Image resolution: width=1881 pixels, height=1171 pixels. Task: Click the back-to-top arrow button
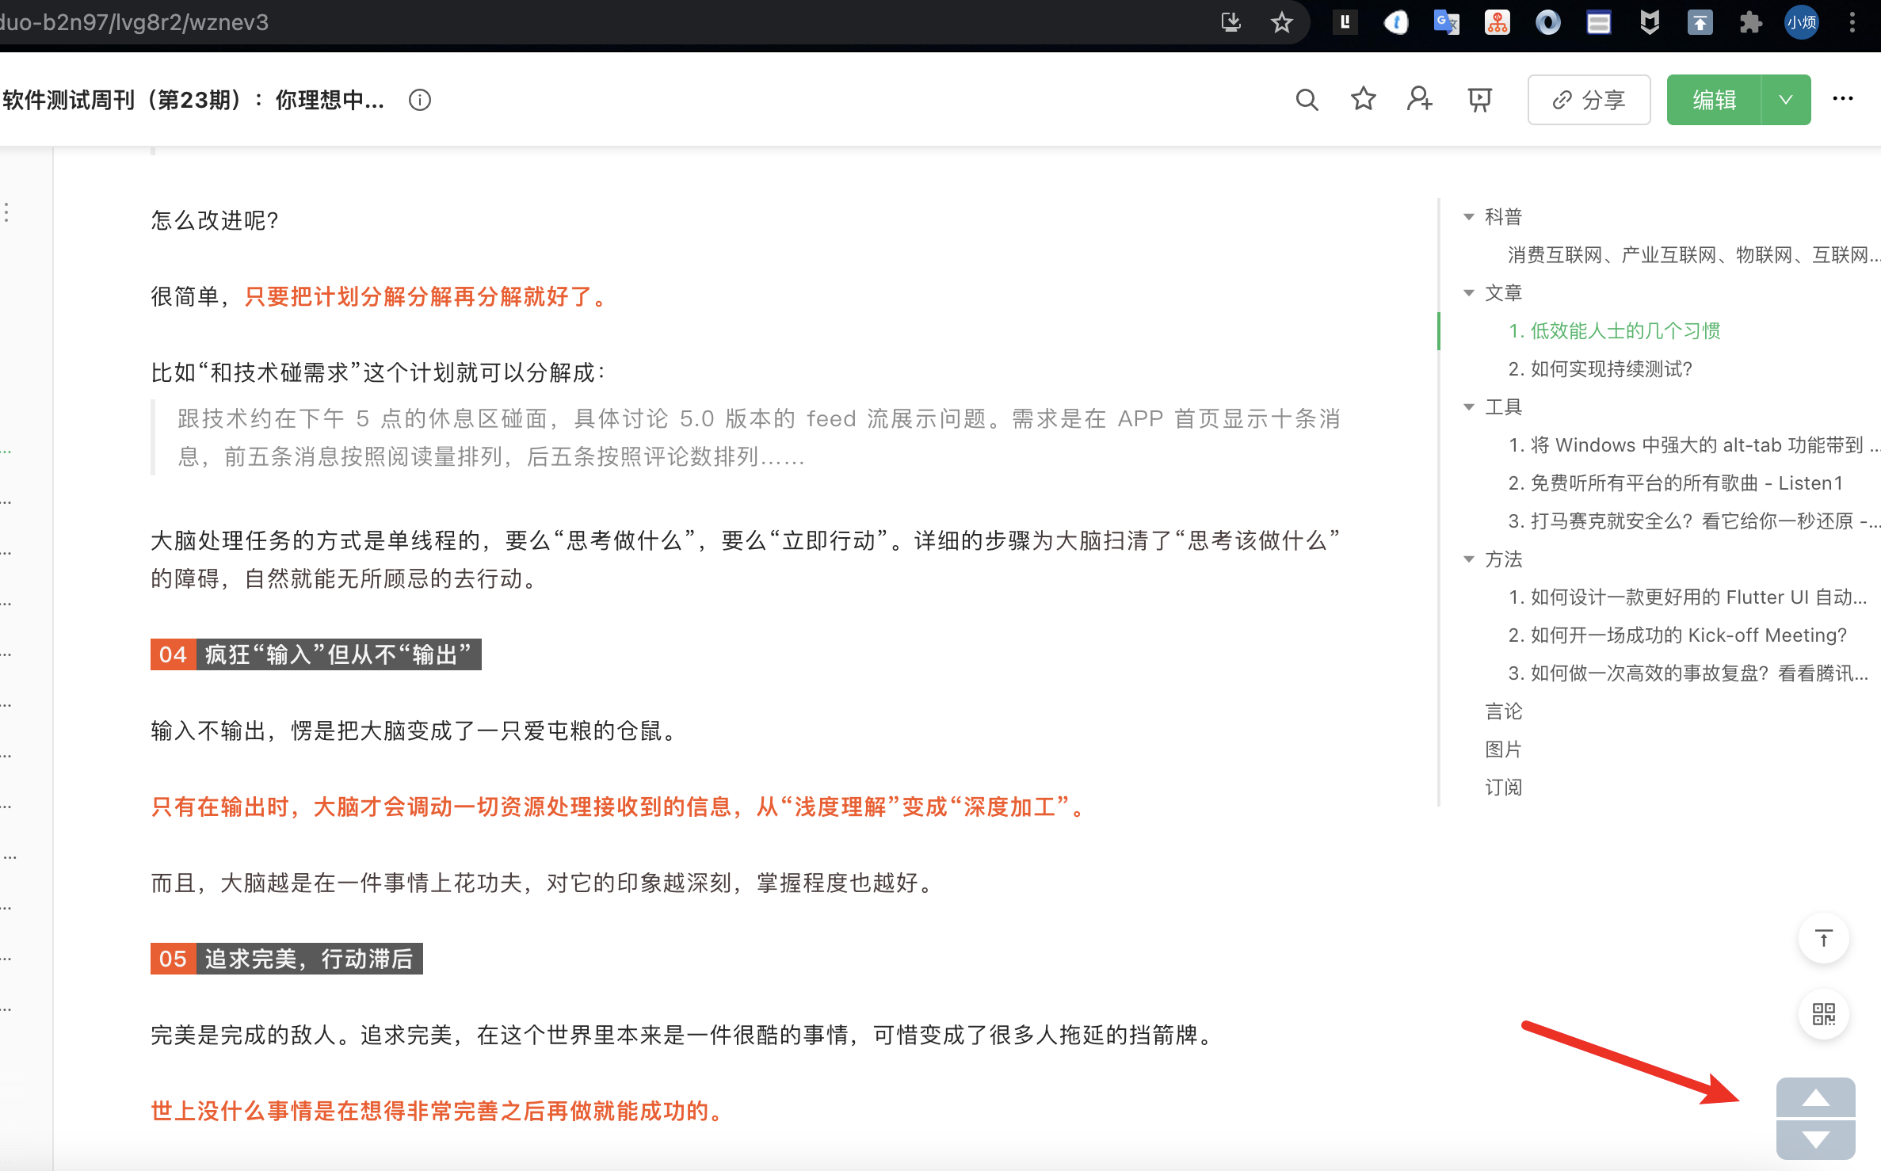1823,939
